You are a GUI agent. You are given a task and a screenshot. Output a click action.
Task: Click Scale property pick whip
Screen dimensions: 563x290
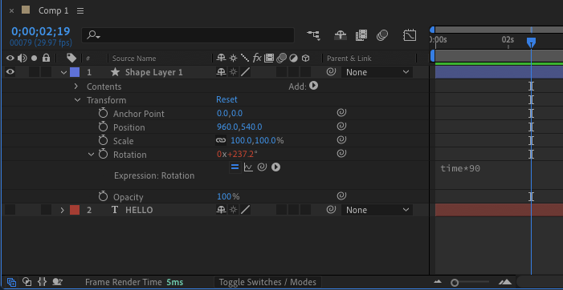click(x=341, y=140)
